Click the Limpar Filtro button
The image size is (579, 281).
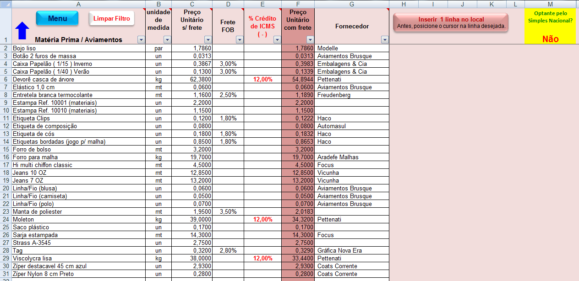pyautogui.click(x=112, y=19)
